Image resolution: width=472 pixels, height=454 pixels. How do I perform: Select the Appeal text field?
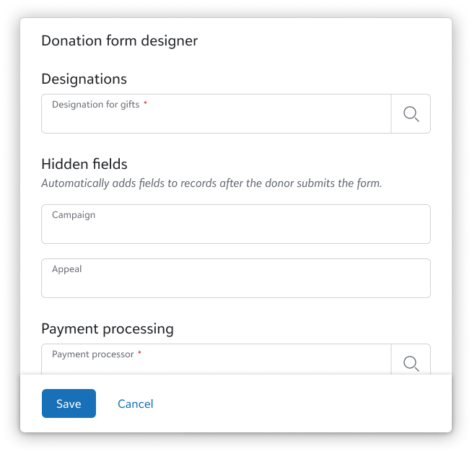(x=235, y=284)
